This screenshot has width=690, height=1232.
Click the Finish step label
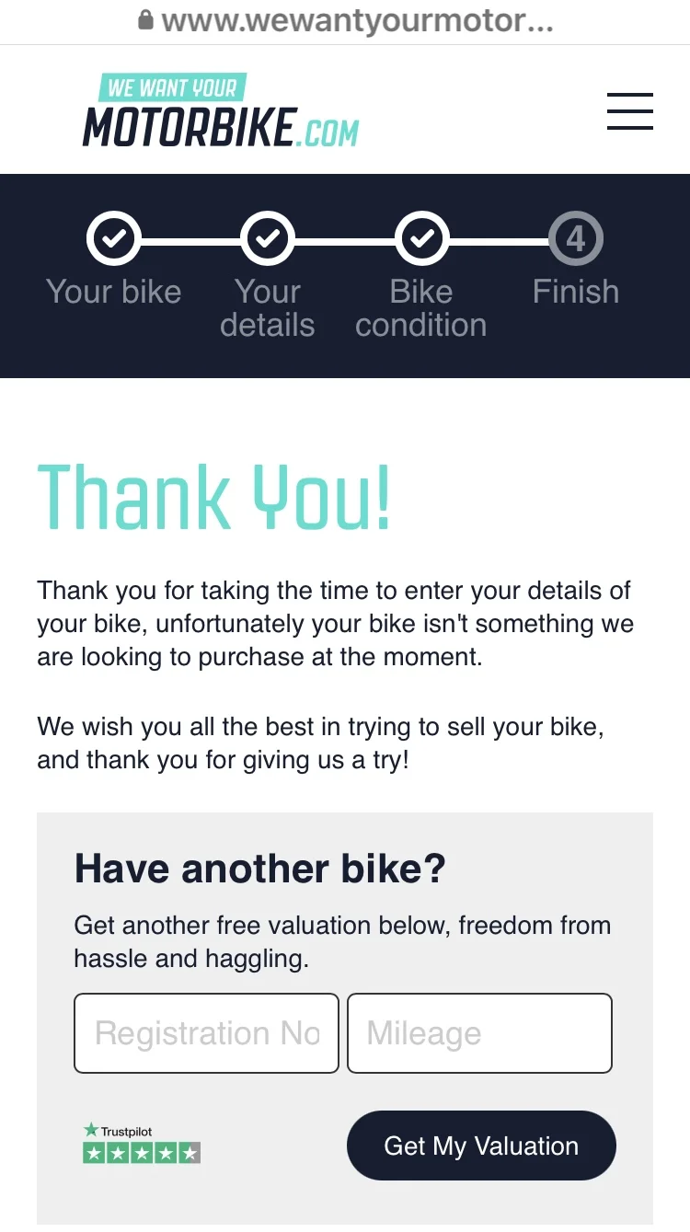(575, 291)
